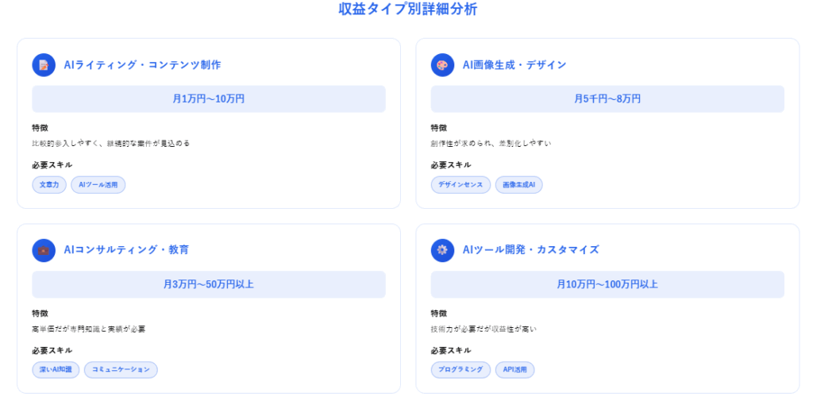Viewport: 813px width, 401px height.
Task: Click the 月1万円〜10万円 income banner
Action: click(x=209, y=99)
